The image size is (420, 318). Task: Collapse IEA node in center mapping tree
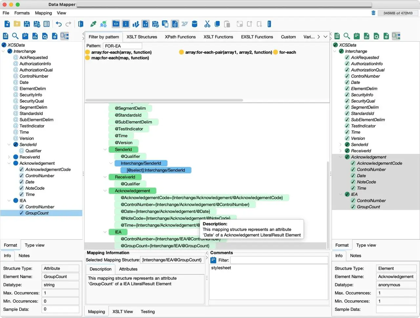click(x=105, y=232)
